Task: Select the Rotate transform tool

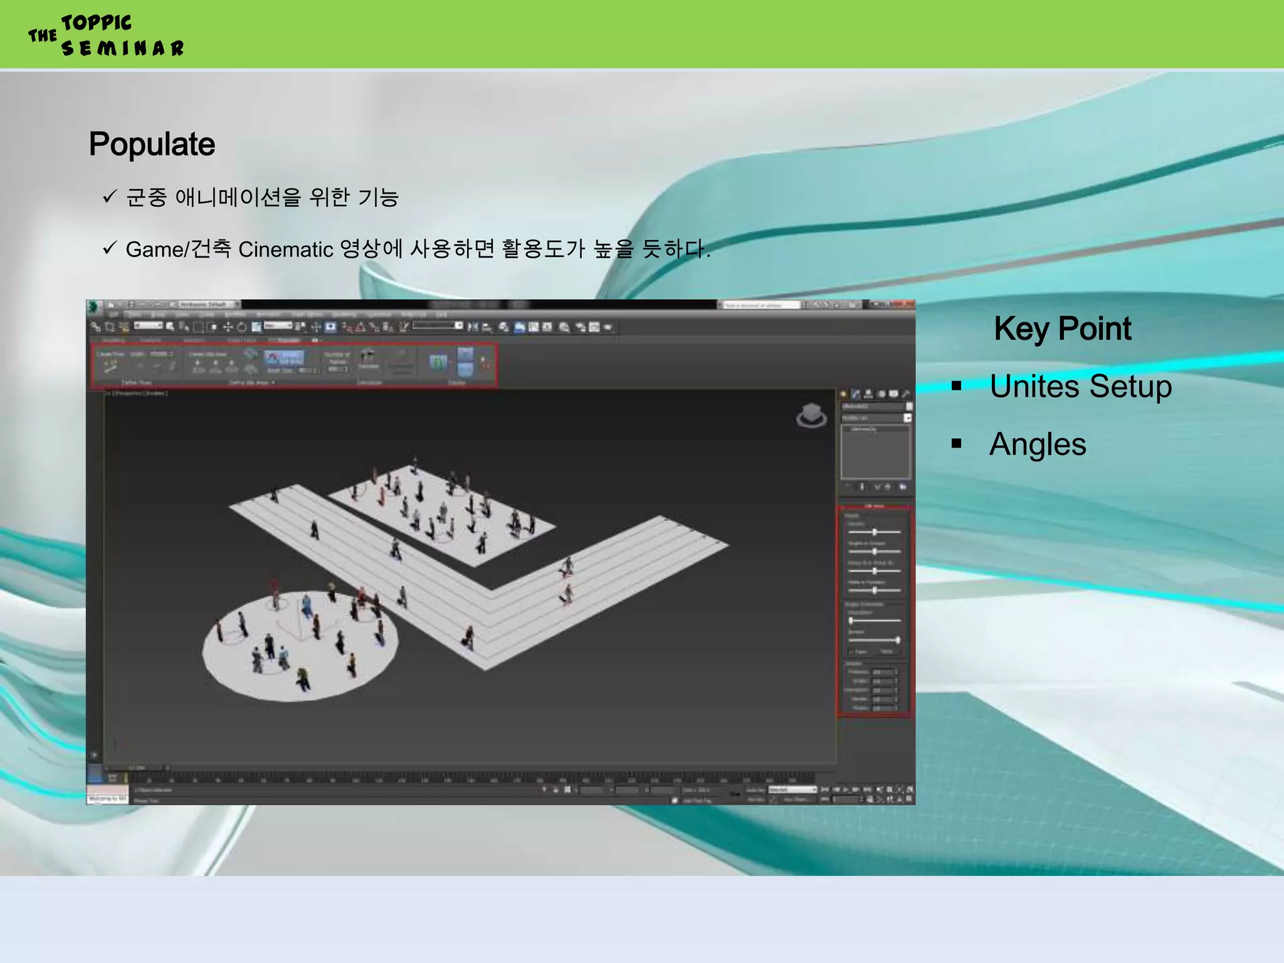Action: pyautogui.click(x=241, y=327)
